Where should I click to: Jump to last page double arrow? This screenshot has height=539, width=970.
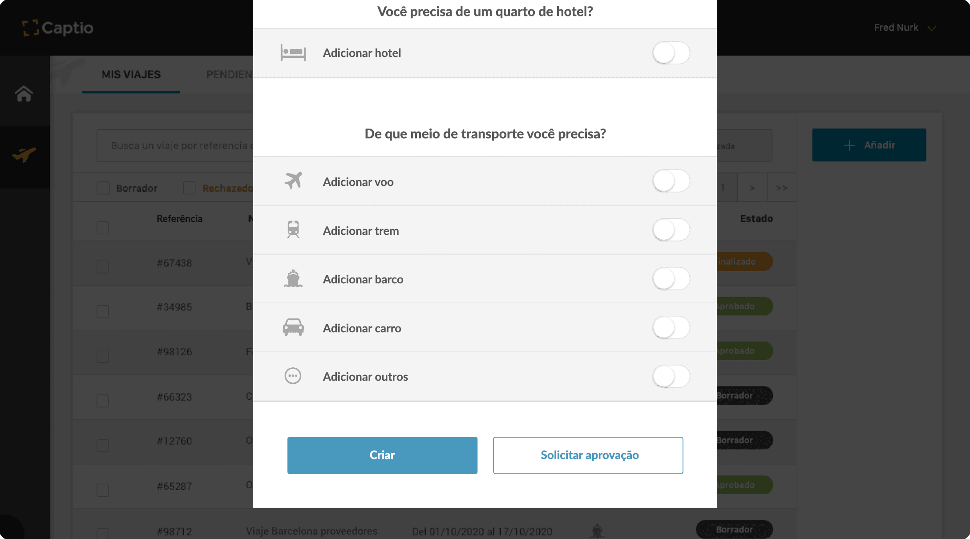coord(782,188)
